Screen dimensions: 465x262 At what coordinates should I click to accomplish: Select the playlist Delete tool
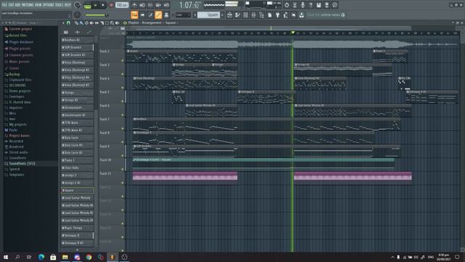point(86,23)
